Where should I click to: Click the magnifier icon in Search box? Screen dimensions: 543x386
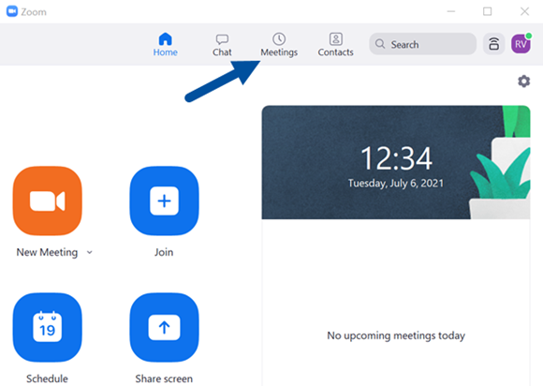(380, 44)
